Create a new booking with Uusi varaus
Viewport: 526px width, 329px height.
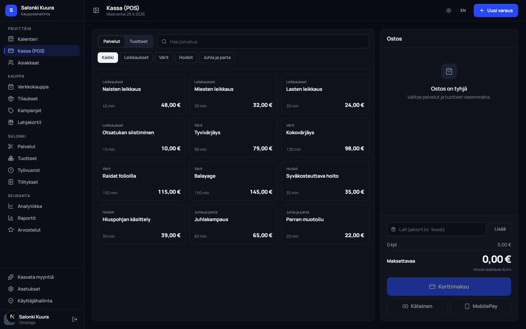[496, 11]
